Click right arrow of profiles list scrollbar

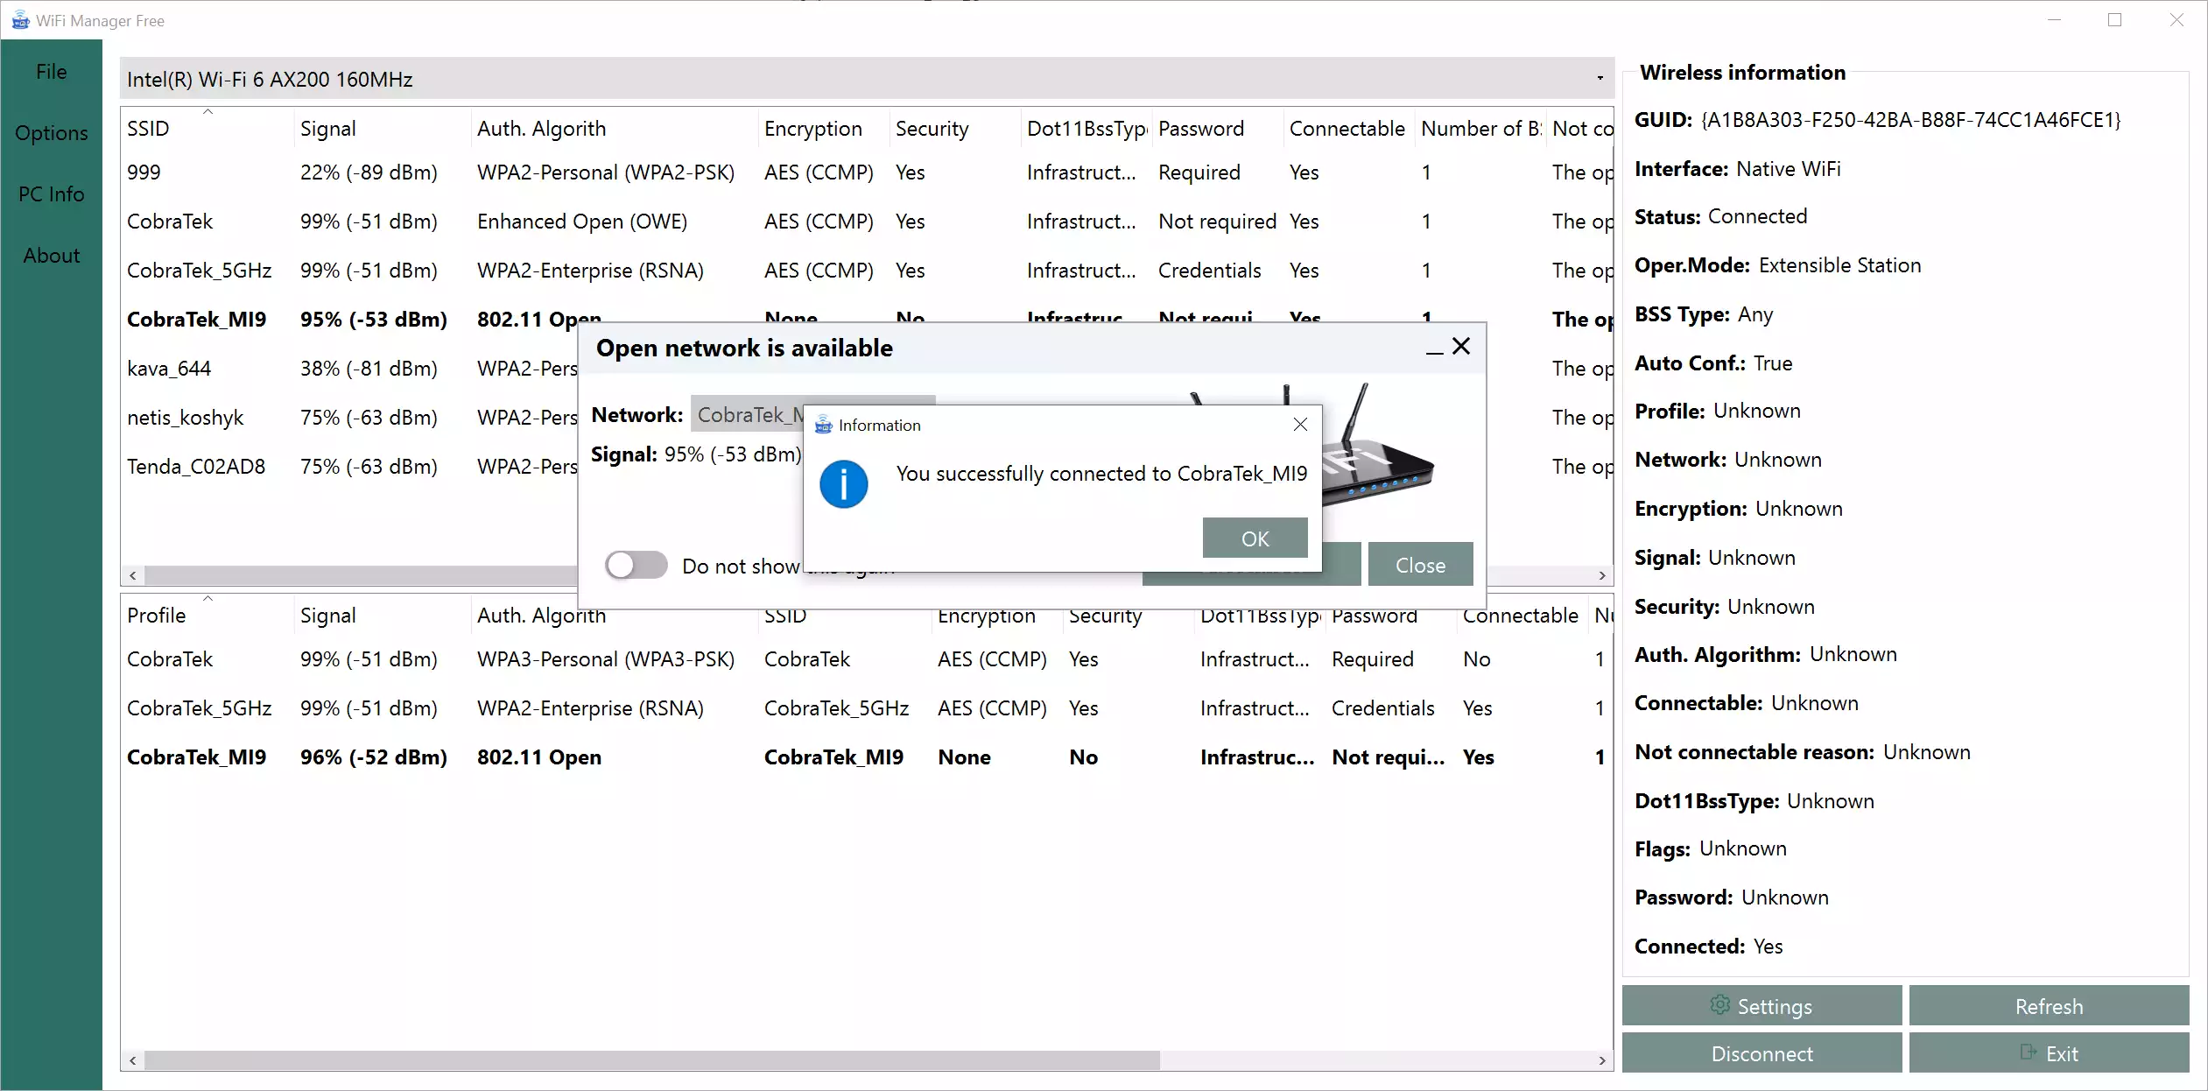tap(1602, 1060)
